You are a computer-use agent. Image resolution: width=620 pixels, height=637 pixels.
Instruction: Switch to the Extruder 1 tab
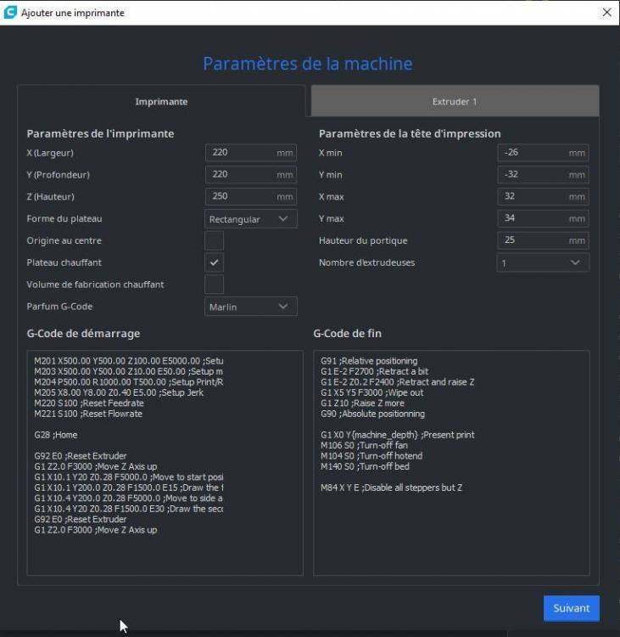(x=455, y=102)
